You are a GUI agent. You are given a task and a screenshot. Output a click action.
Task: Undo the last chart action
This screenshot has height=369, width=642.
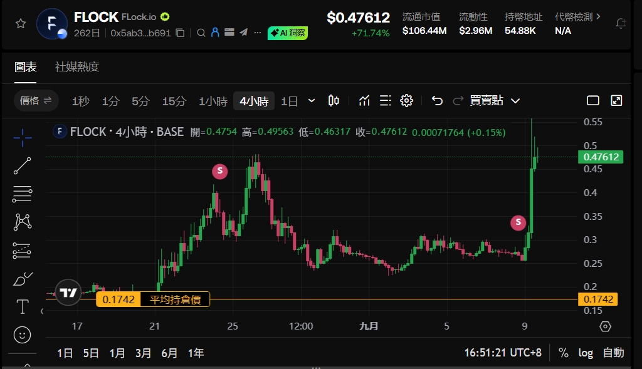437,100
